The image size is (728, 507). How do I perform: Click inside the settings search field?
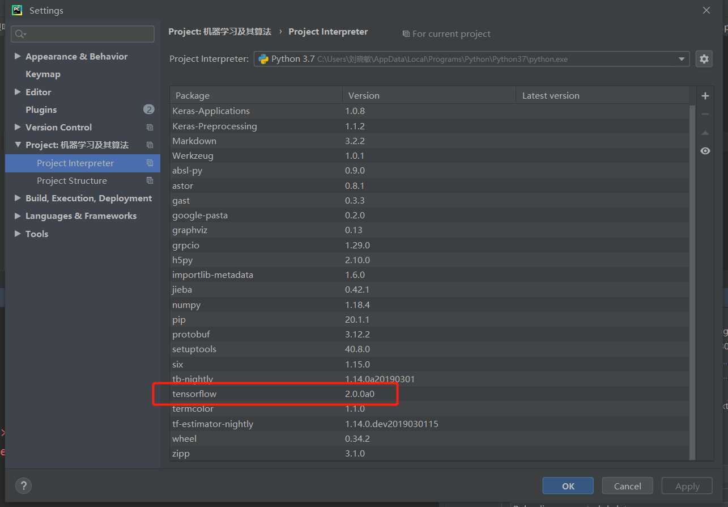[x=83, y=34]
